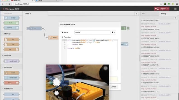Select the Sheet 1 workspace tab
This screenshot has width=179, height=100.
click(36, 14)
